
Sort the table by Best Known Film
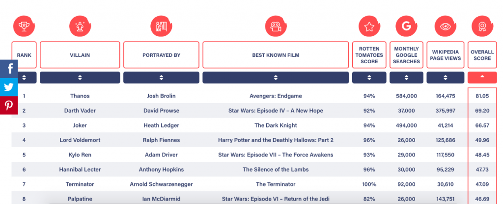point(275,77)
